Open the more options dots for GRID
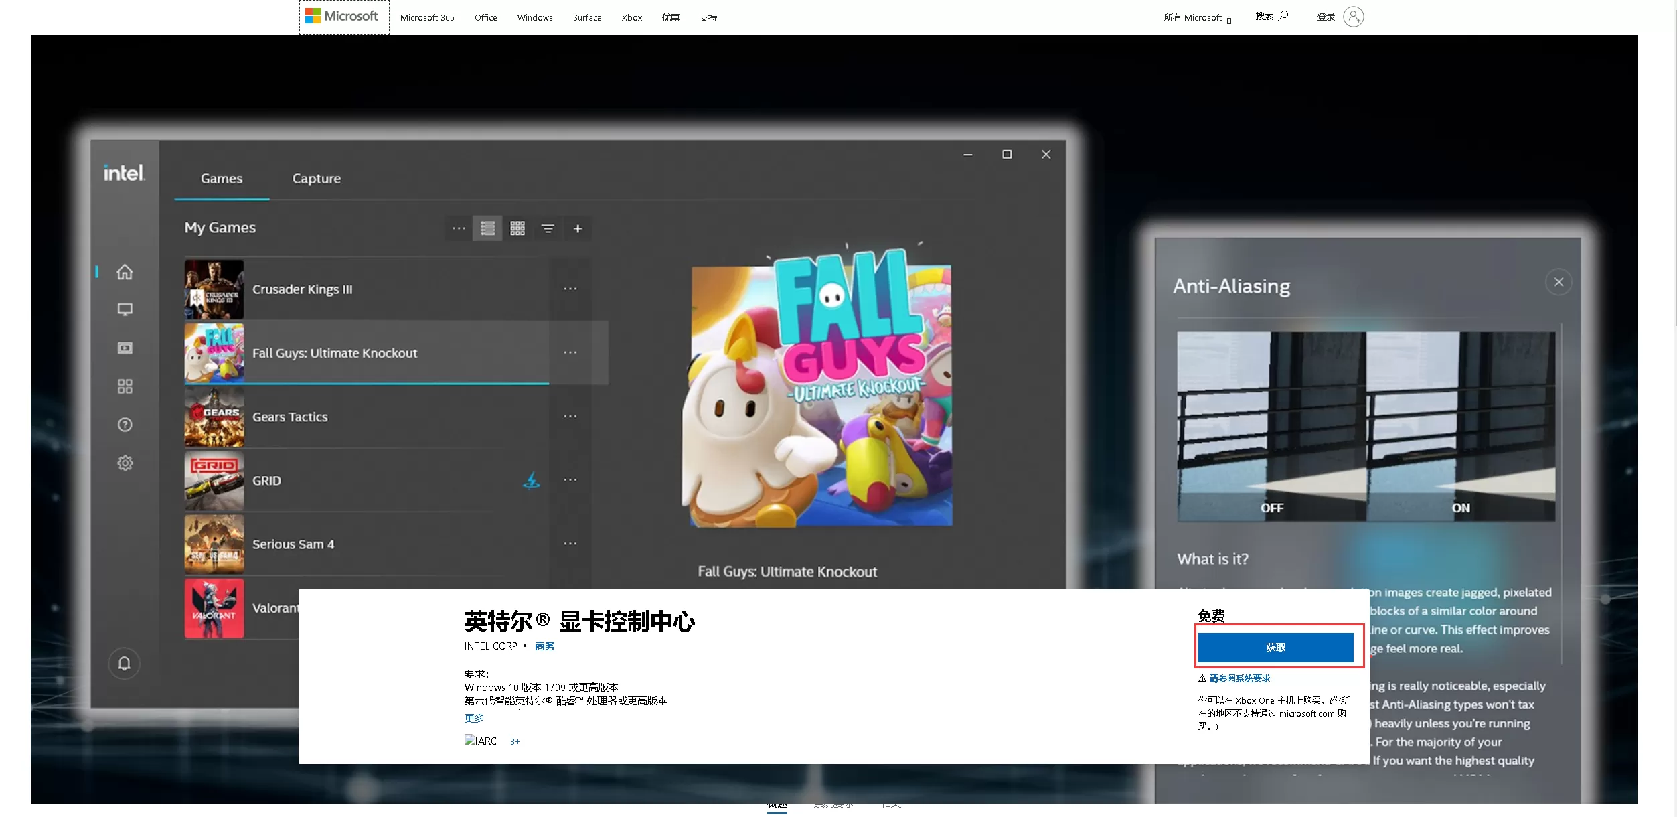1677x817 pixels. pos(570,480)
